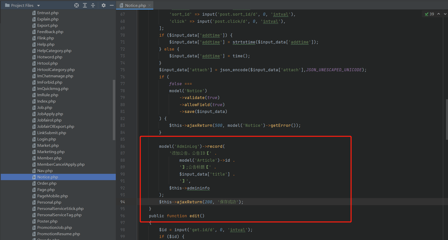Open the Project Files view dropdown

pyautogui.click(x=38, y=5)
